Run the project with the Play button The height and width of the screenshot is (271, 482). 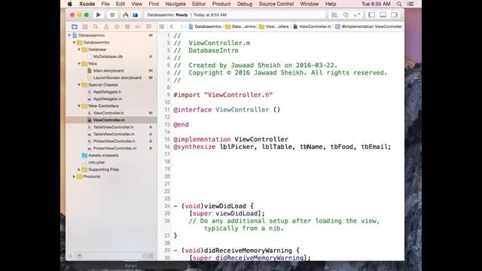pos(99,15)
